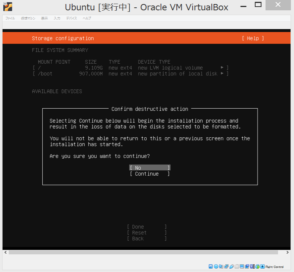Image resolution: width=294 pixels, height=272 pixels.
Task: Click the 'AVAILABLE DEVICES' heading
Action: coord(57,91)
